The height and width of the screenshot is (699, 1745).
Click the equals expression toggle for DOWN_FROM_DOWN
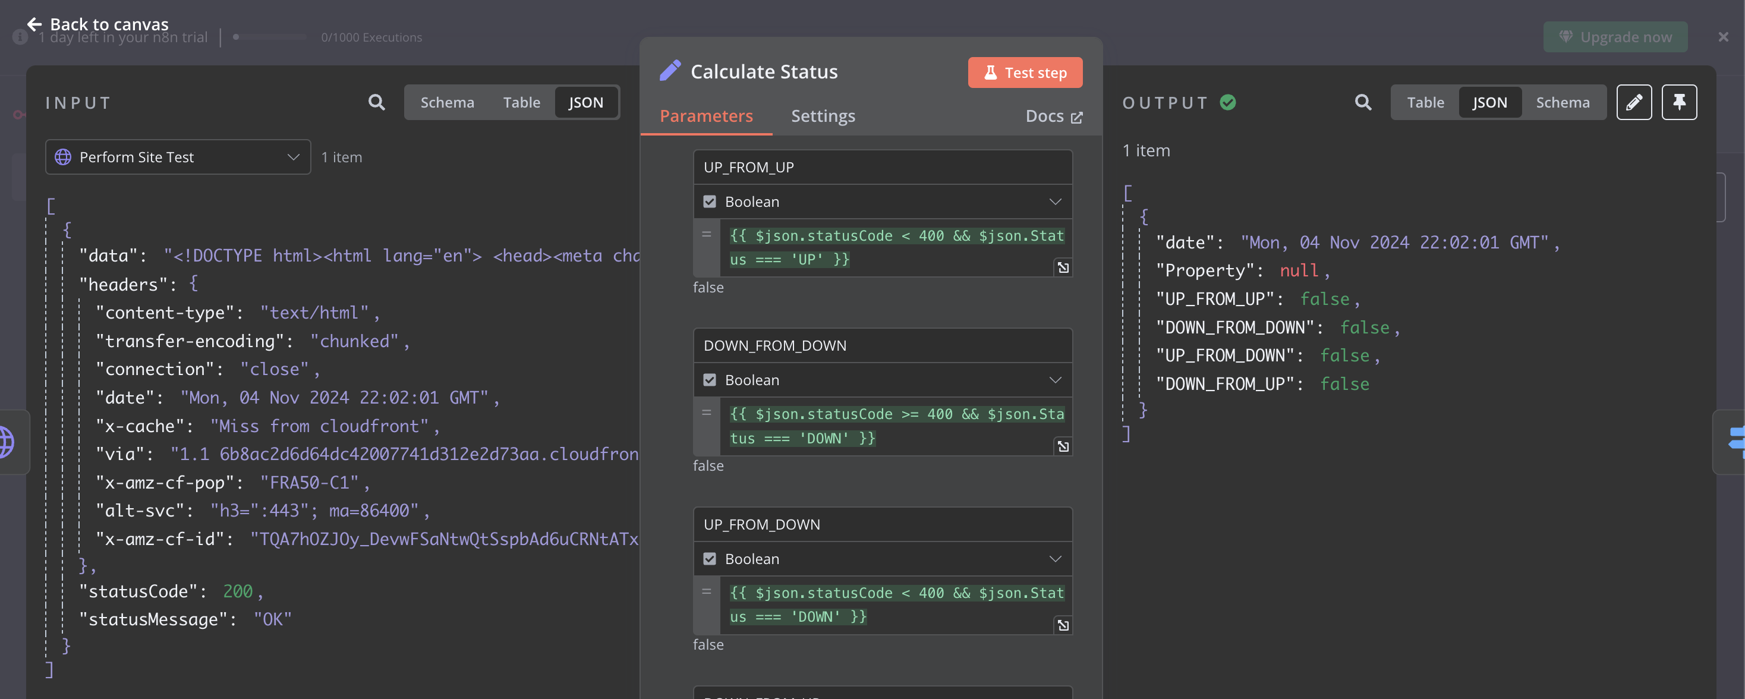coord(707,413)
